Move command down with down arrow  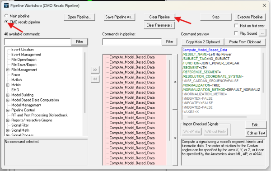175,138
